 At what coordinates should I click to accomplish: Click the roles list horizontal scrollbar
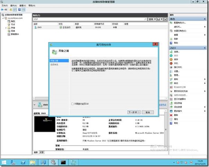42,98
